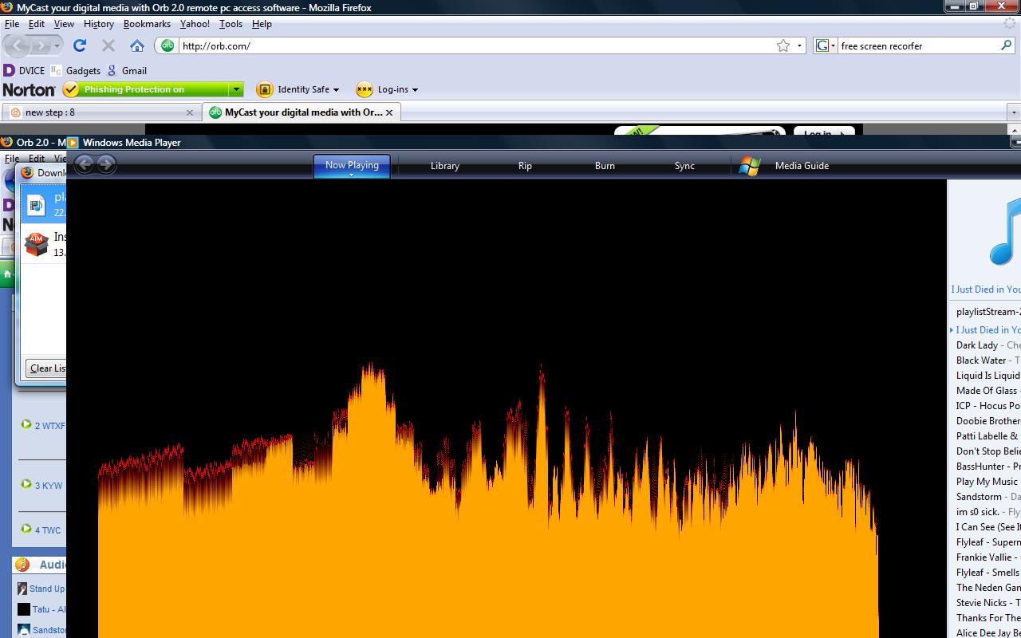Image resolution: width=1021 pixels, height=638 pixels.
Task: Click the Norton Log-ins icon
Action: coord(365,89)
